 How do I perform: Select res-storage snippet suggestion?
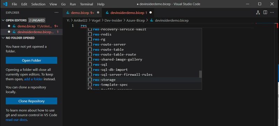coord(144,80)
